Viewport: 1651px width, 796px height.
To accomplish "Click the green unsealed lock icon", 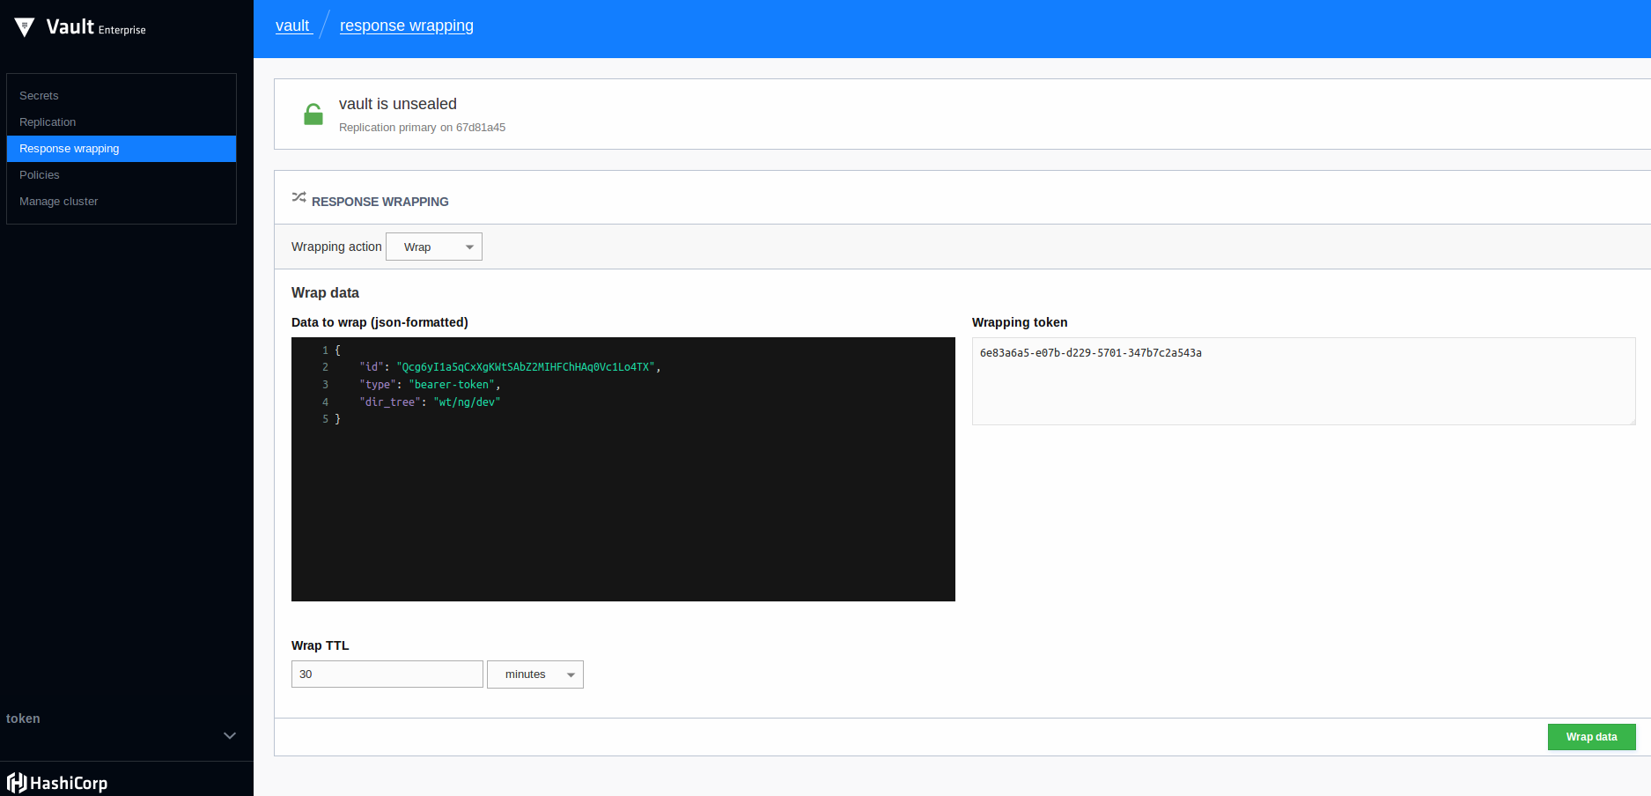I will 313,114.
